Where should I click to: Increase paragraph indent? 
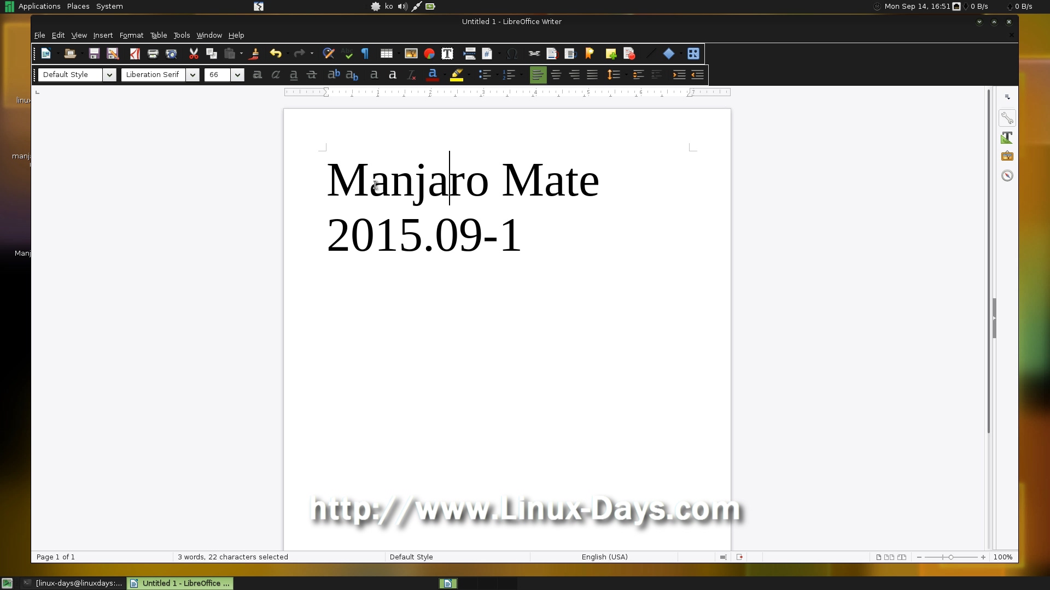coord(679,75)
